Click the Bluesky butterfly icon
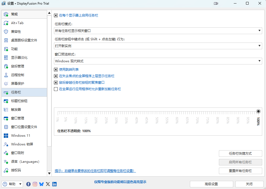This screenshot has width=266, height=189. 41,184
